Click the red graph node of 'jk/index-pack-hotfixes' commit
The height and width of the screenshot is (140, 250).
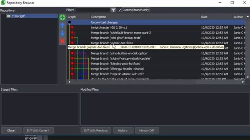72,63
